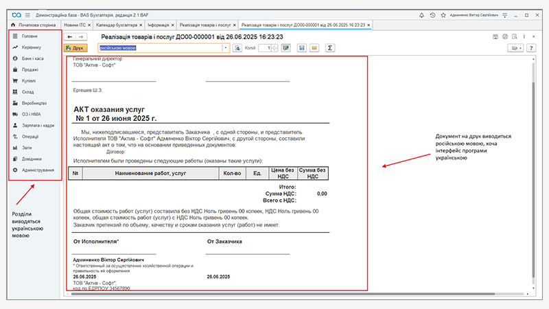This screenshot has height=309, width=549.
Task: Open the history clock icon
Action: coord(433,15)
